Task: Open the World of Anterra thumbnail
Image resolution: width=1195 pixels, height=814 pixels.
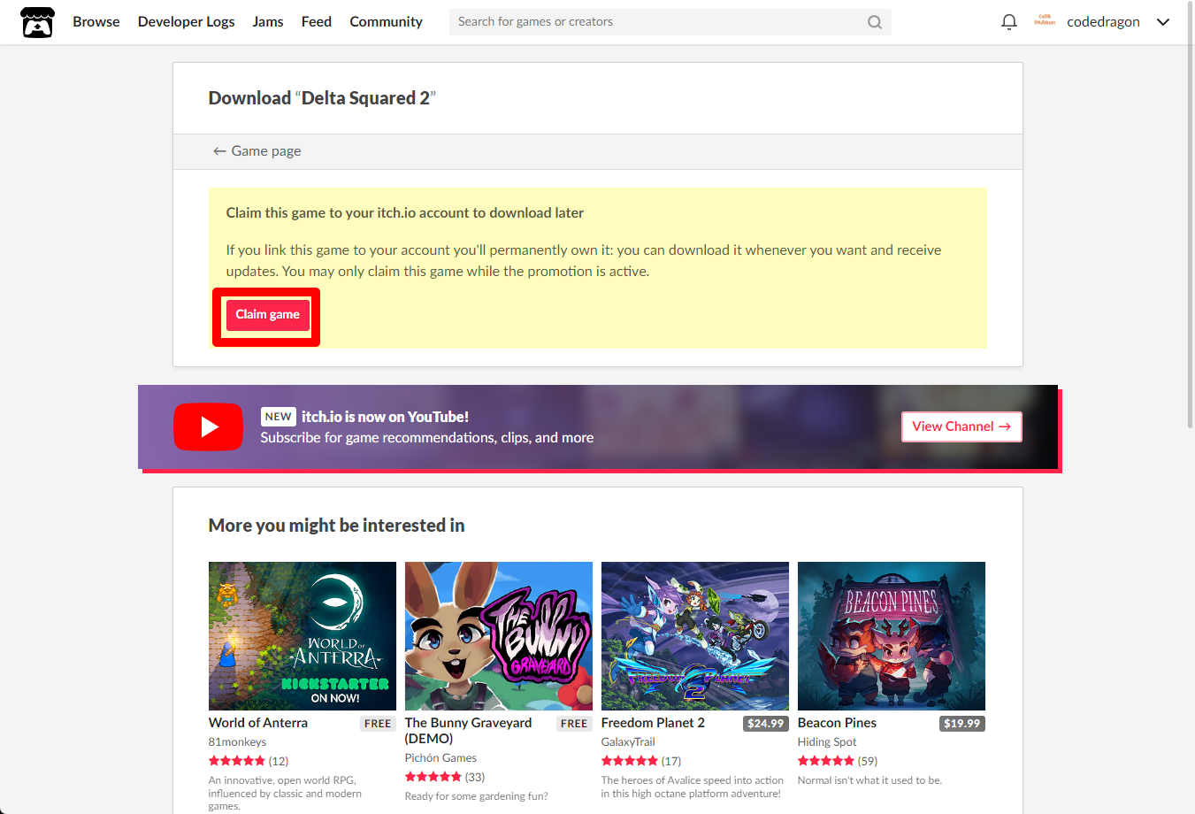Action: click(x=303, y=636)
